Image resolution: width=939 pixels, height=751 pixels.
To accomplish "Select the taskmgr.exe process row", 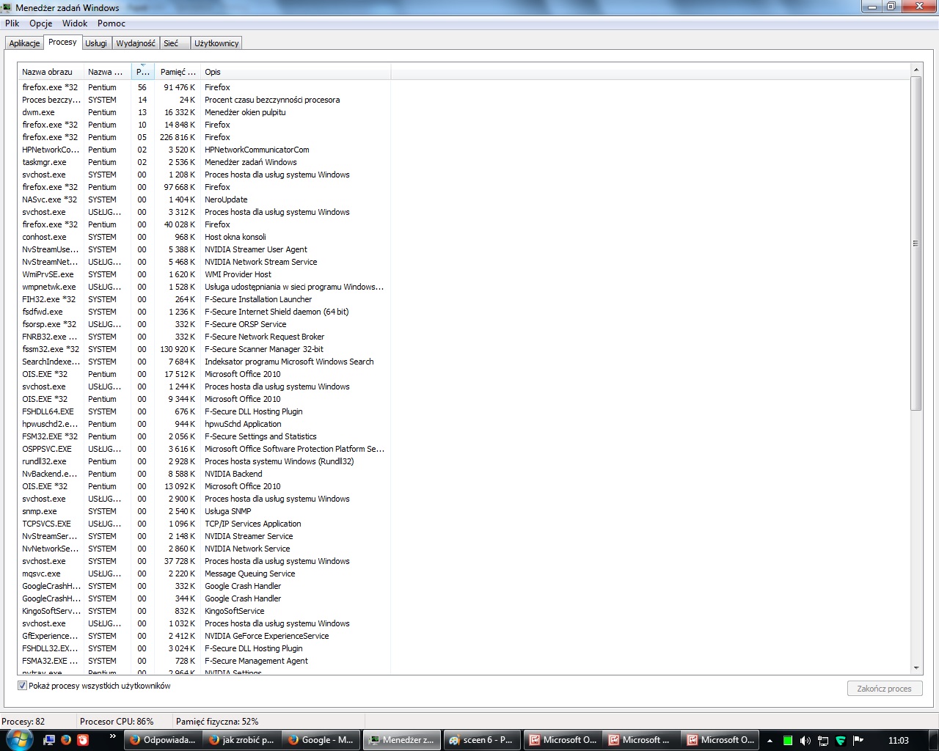I will [x=204, y=162].
